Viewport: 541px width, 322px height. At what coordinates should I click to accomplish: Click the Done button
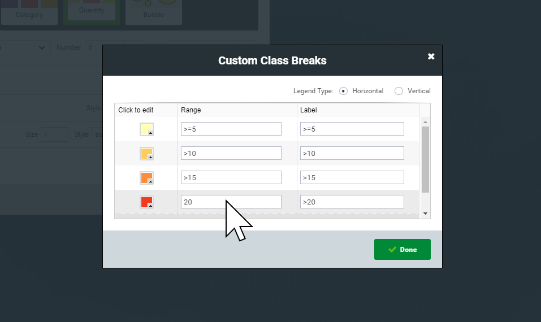point(402,249)
